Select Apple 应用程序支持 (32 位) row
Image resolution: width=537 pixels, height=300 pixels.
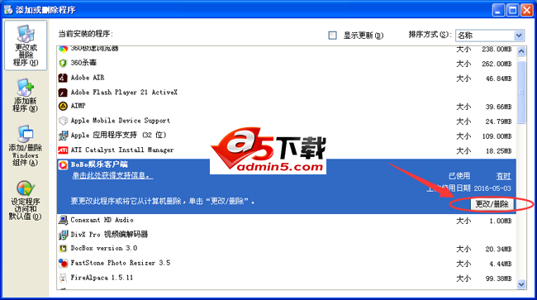287,136
